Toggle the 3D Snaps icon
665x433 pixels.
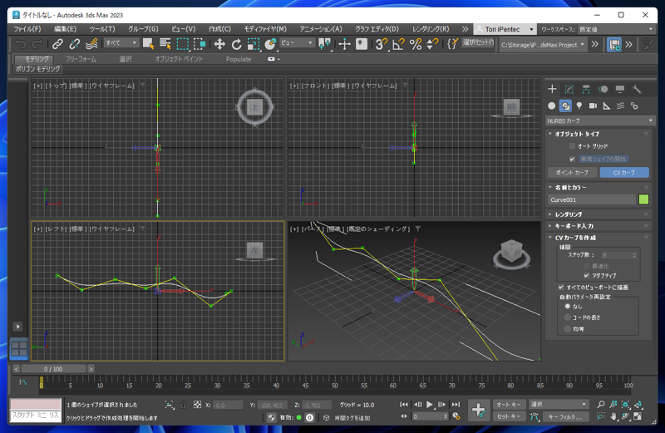(382, 44)
